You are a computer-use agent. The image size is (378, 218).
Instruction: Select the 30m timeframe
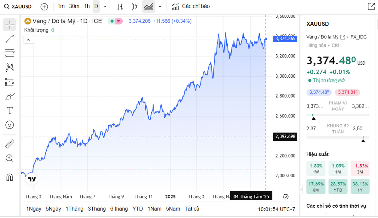point(74,6)
